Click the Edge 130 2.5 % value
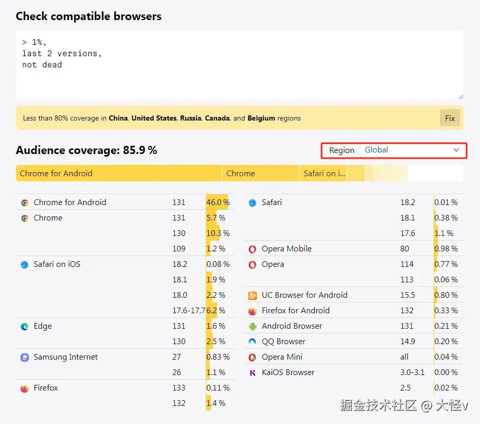480x424 pixels. [216, 342]
